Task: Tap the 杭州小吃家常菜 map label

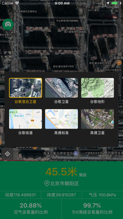Action: [113, 70]
